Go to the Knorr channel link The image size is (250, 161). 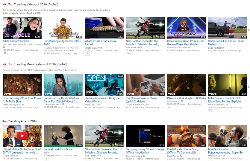46,153
